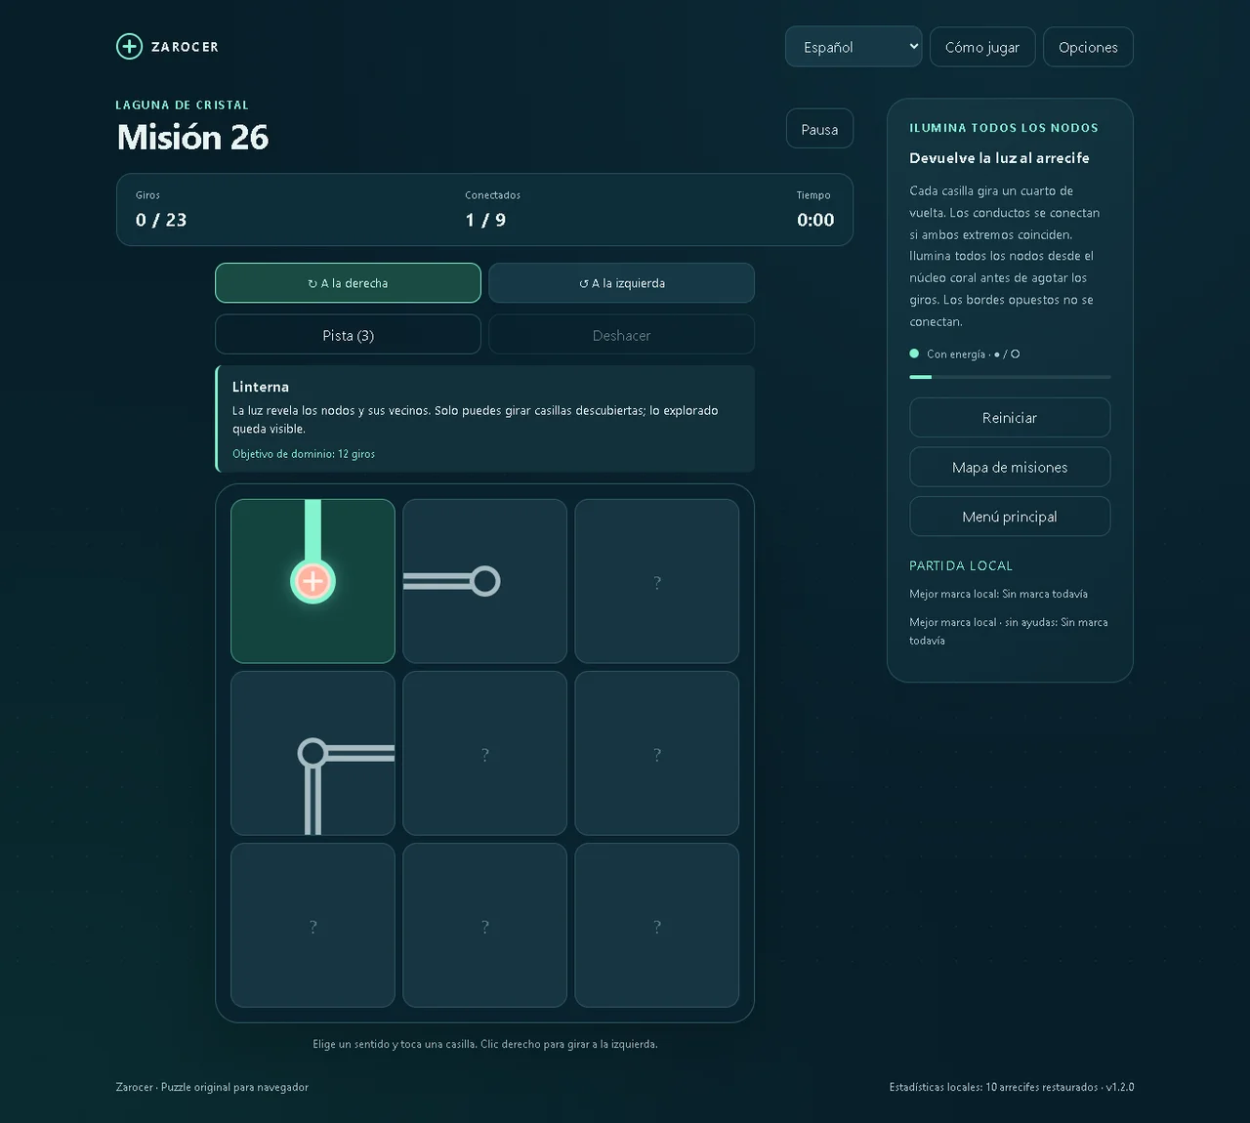Enable the 'A la derecha' rotation mode
Viewport: 1250px width, 1123px height.
click(348, 283)
